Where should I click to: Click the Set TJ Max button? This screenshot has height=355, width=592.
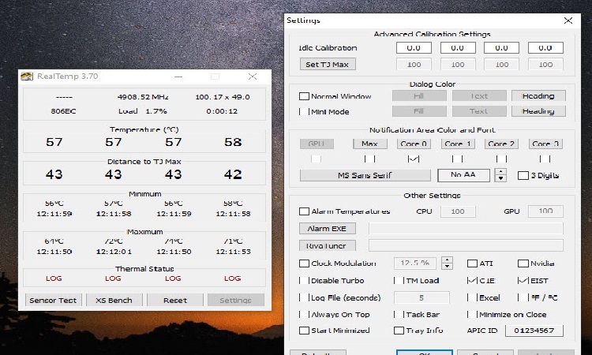(328, 64)
